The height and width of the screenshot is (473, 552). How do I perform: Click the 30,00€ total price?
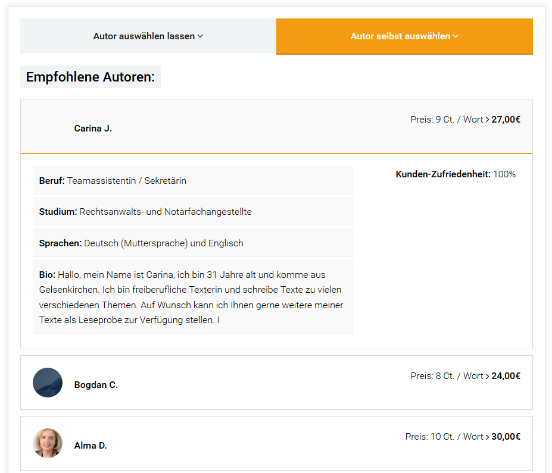[x=506, y=437]
